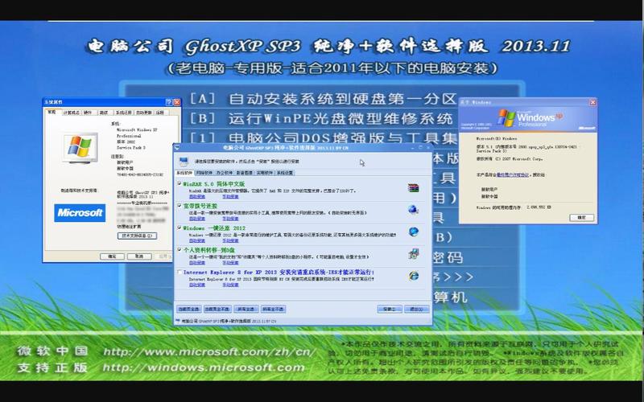Click 手动安装 link under 个人资料转移-到D盘

tap(230, 263)
